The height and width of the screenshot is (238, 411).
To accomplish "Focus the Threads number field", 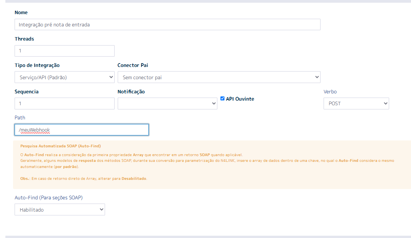I will (64, 51).
